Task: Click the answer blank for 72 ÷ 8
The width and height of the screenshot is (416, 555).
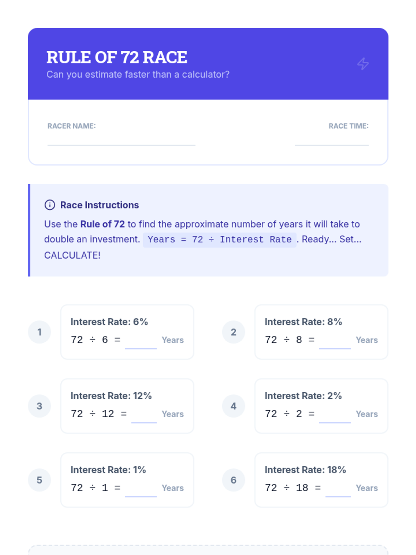Action: click(x=335, y=342)
